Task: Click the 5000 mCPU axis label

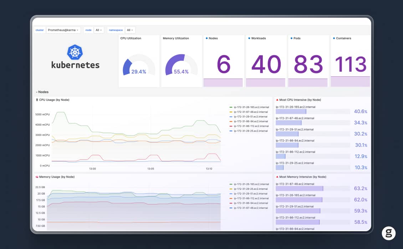Action: pos(42,115)
